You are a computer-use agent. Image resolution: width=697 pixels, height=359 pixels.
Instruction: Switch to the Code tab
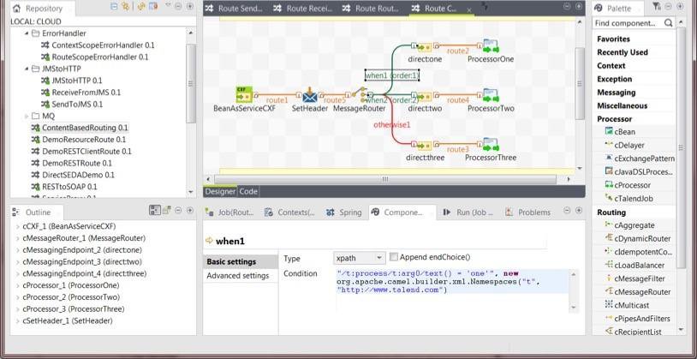[x=248, y=191]
